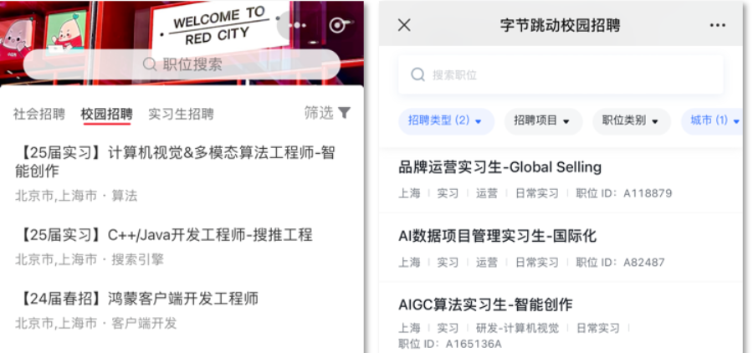Switch to the 实习生招聘 tab
Viewport: 753px width, 353px height.
tap(181, 115)
